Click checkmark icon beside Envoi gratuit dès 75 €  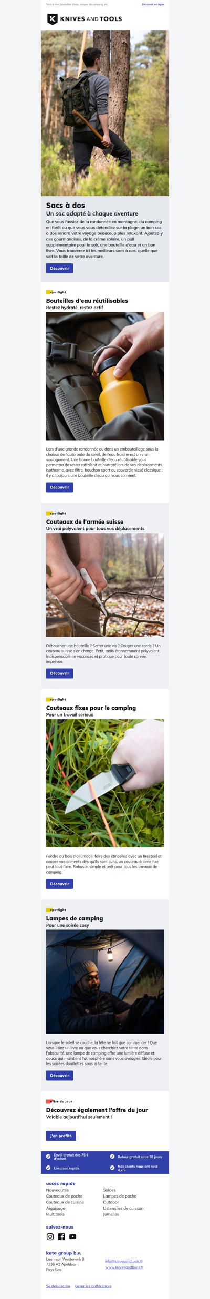click(48, 1156)
